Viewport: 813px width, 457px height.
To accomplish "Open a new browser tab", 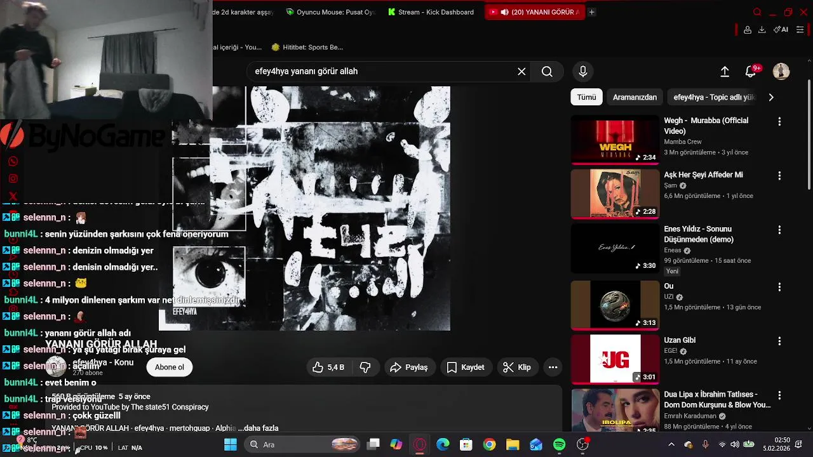I will pyautogui.click(x=591, y=12).
